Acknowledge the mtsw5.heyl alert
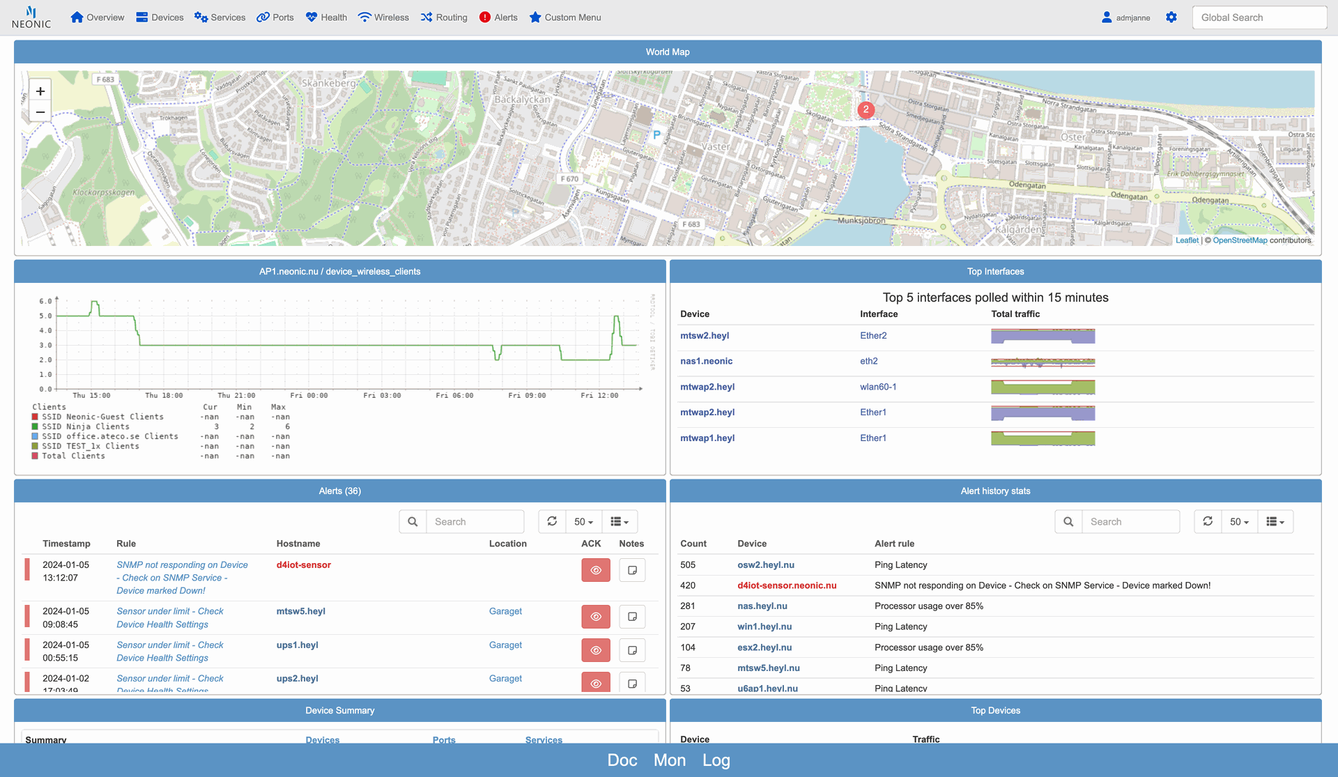This screenshot has height=777, width=1338. click(596, 617)
